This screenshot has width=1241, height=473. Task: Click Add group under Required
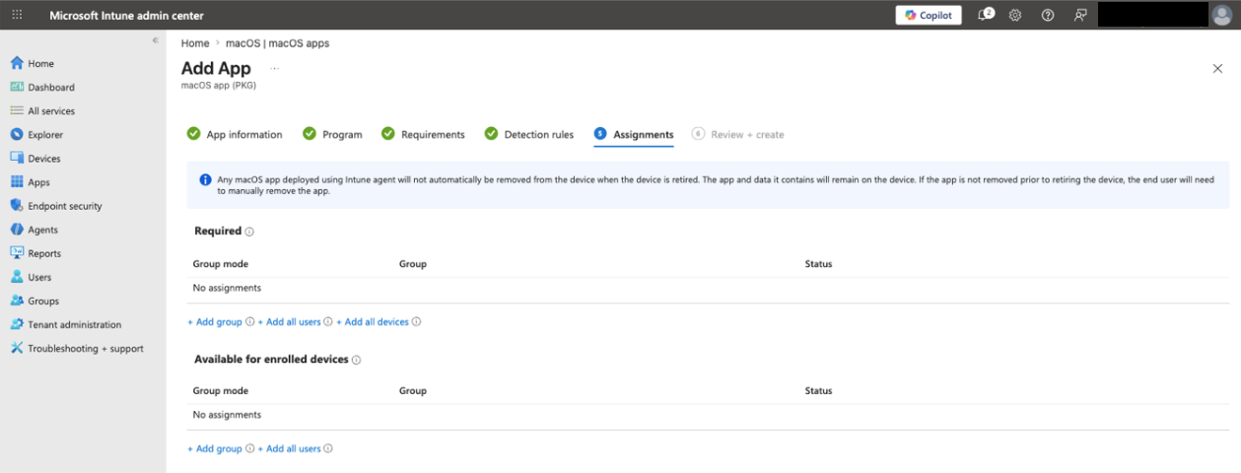(215, 322)
